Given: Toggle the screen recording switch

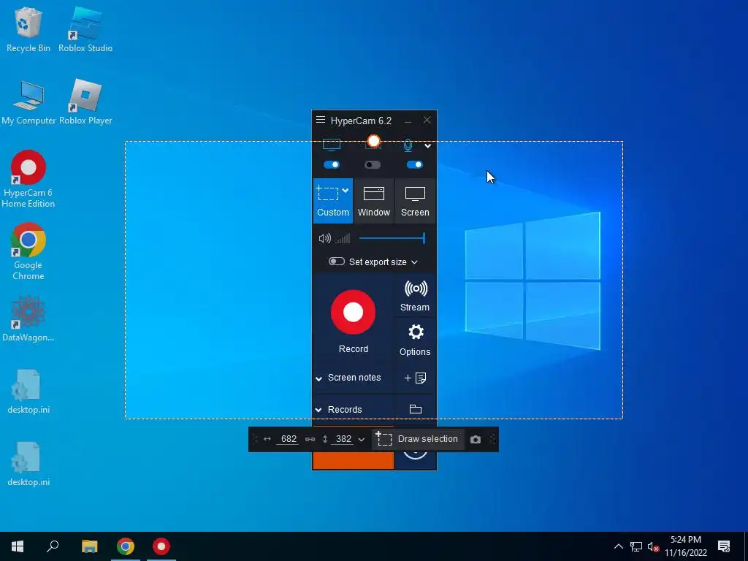Looking at the screenshot, I should 332,164.
